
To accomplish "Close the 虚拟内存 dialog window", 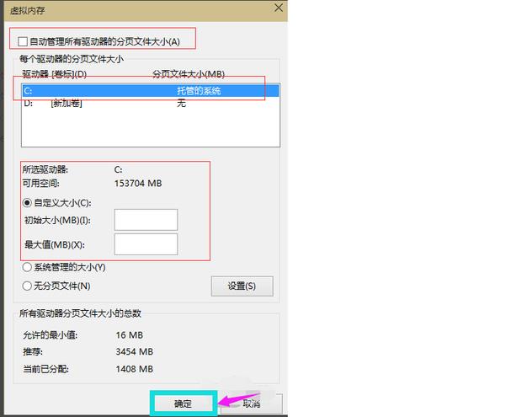I will [x=278, y=7].
